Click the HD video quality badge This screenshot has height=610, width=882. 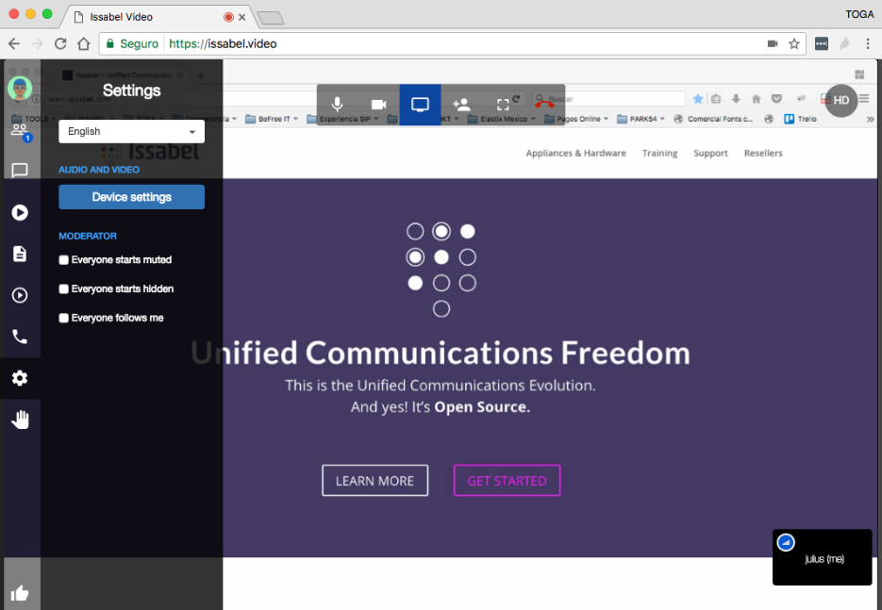[x=840, y=101]
